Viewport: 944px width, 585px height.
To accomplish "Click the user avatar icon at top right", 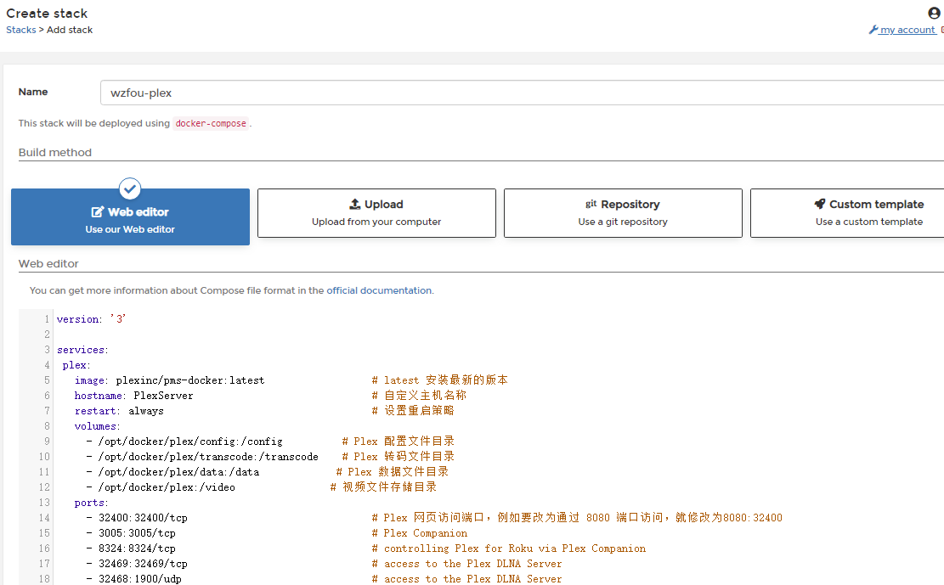I will (934, 13).
